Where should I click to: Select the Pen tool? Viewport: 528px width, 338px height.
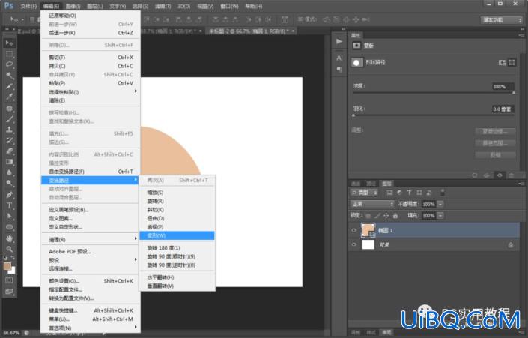pyautogui.click(x=10, y=194)
